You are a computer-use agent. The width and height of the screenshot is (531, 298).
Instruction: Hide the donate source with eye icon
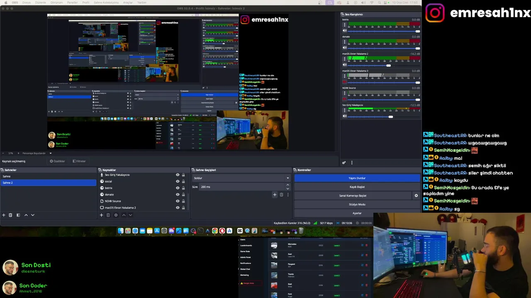[x=178, y=195]
